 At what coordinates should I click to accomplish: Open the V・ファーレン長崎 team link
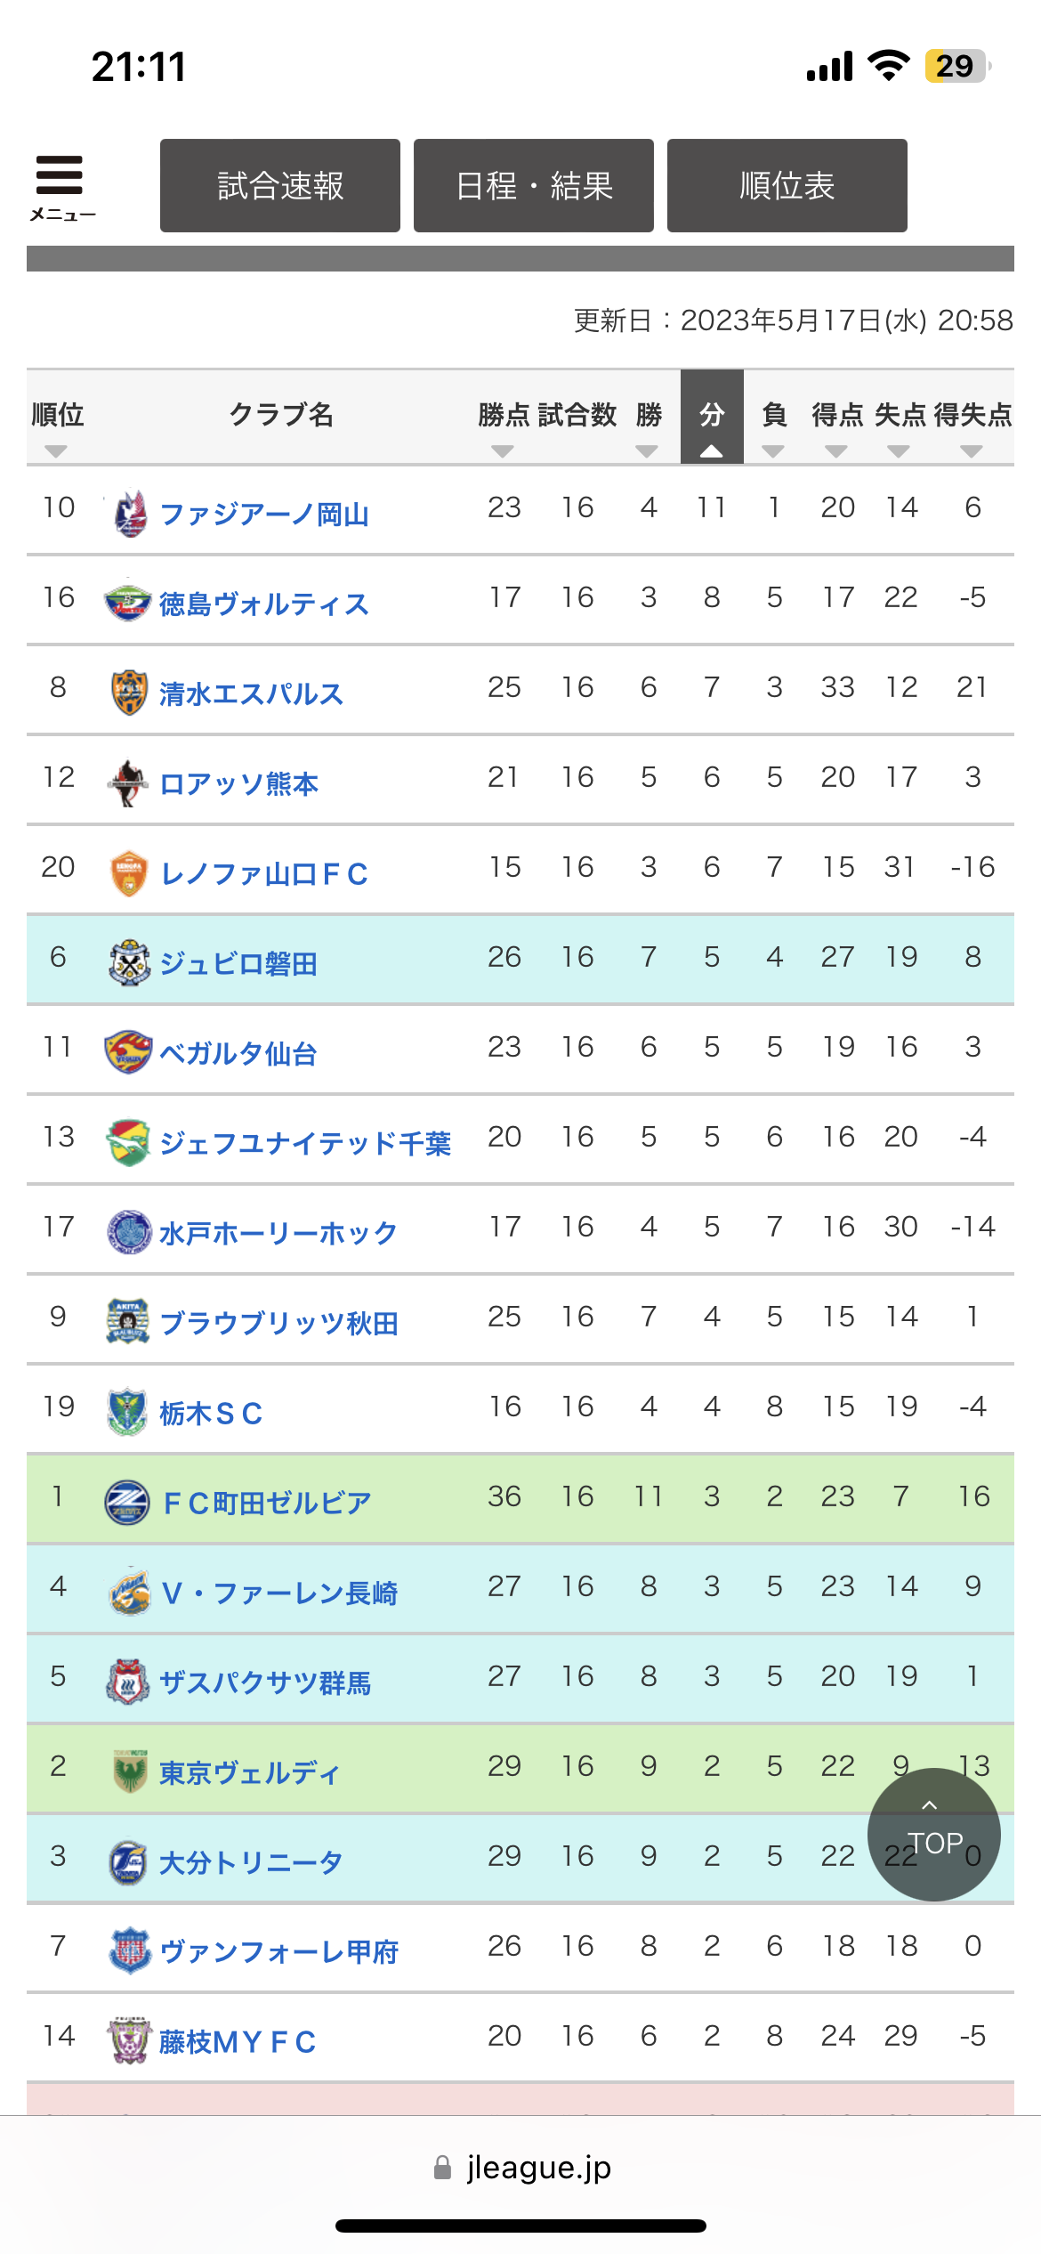tap(279, 1593)
